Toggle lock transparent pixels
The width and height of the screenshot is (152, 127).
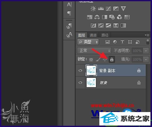(91, 59)
